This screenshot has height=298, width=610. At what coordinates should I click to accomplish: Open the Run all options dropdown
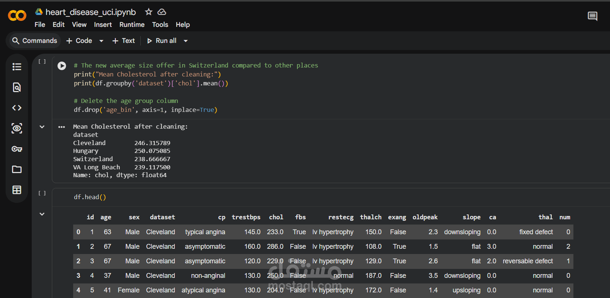click(x=186, y=41)
